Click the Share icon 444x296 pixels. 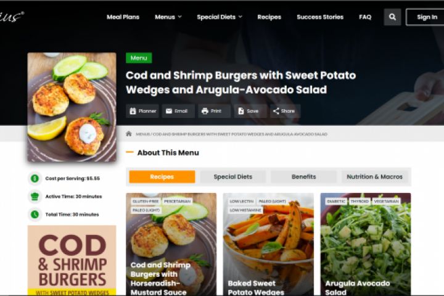276,111
